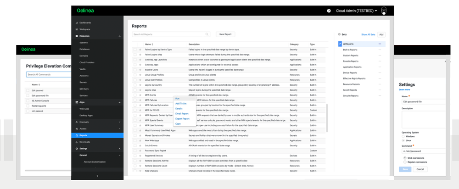Go to Reports in the sidebar

tap(97, 135)
